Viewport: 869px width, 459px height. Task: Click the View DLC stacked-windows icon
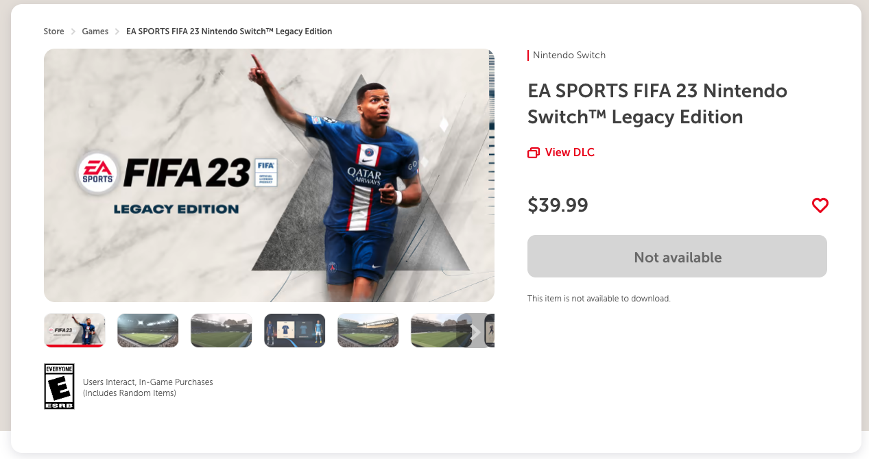[534, 153]
